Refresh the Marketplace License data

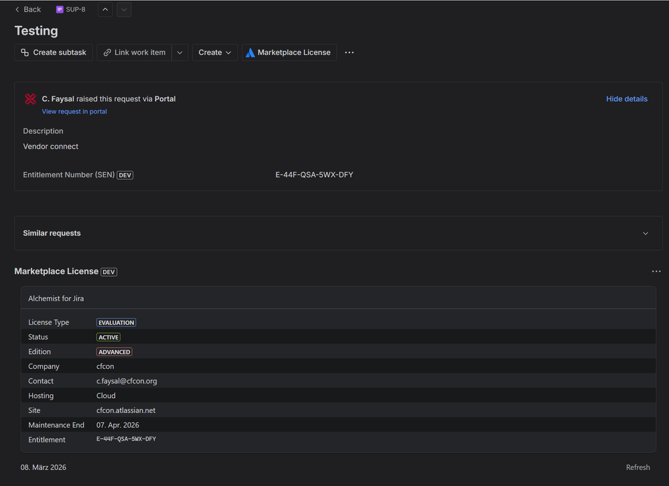pyautogui.click(x=638, y=467)
